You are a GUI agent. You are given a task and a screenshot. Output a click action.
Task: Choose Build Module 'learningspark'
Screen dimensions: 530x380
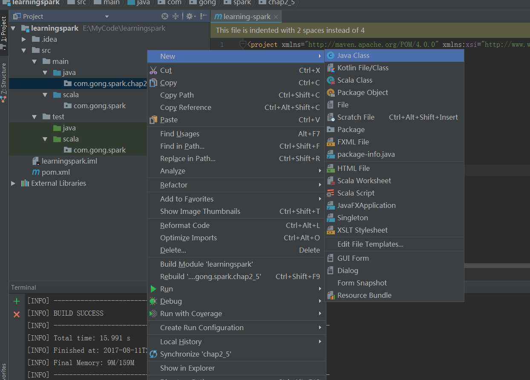[236, 264]
